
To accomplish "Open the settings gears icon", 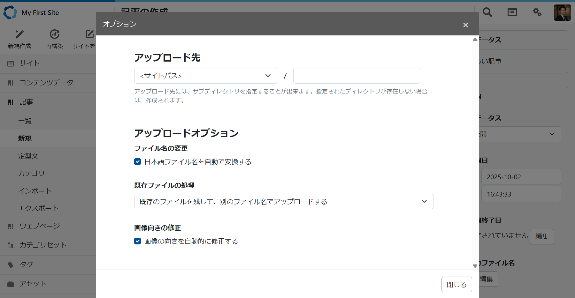I will 537,12.
